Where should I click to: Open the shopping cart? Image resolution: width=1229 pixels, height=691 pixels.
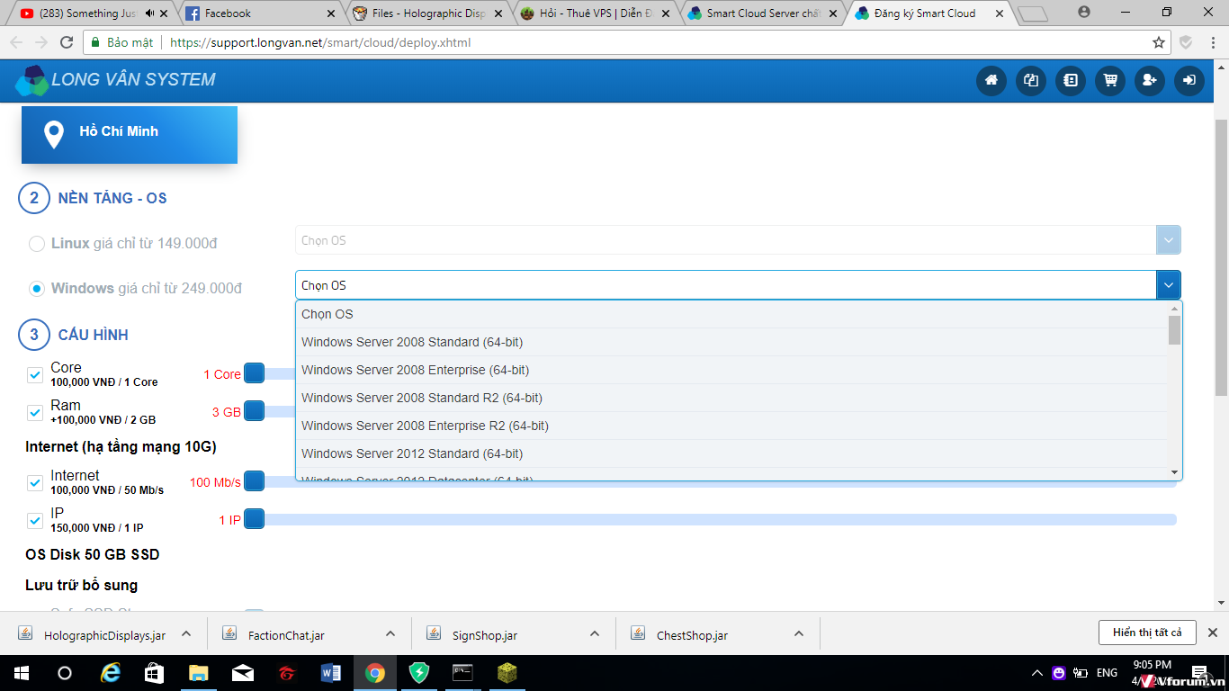click(1110, 80)
